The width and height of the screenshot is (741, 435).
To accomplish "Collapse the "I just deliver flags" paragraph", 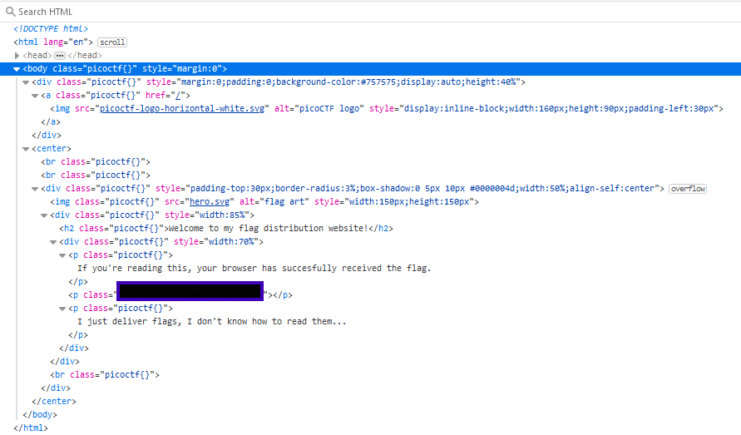I will point(62,308).
